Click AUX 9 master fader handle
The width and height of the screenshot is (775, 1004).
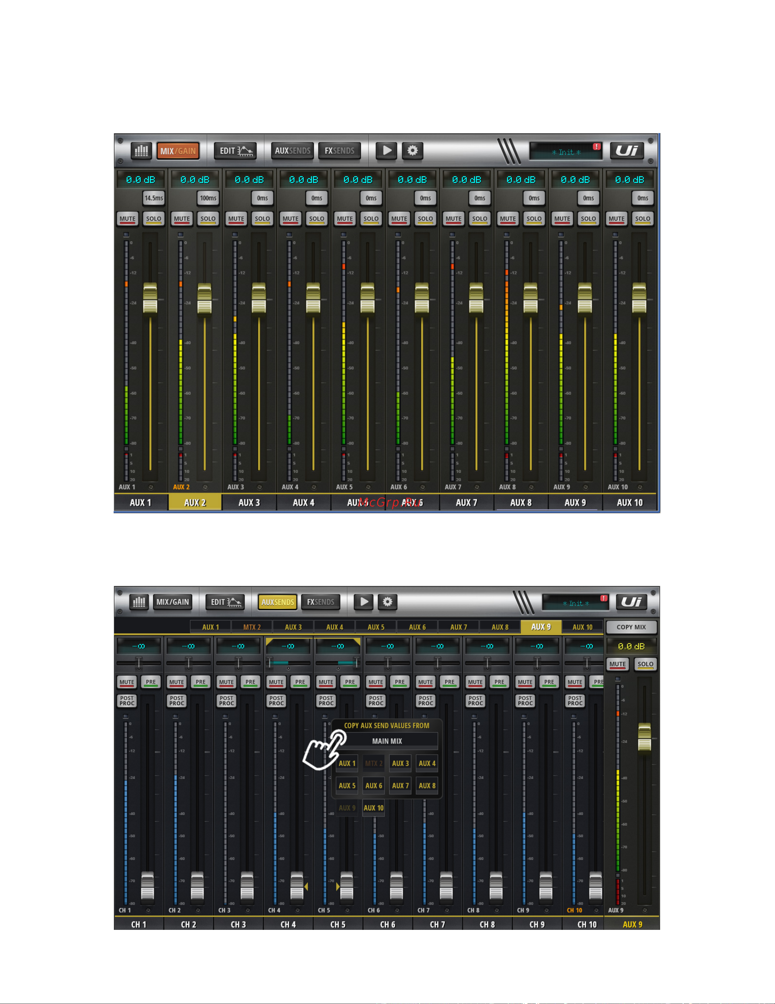(645, 737)
